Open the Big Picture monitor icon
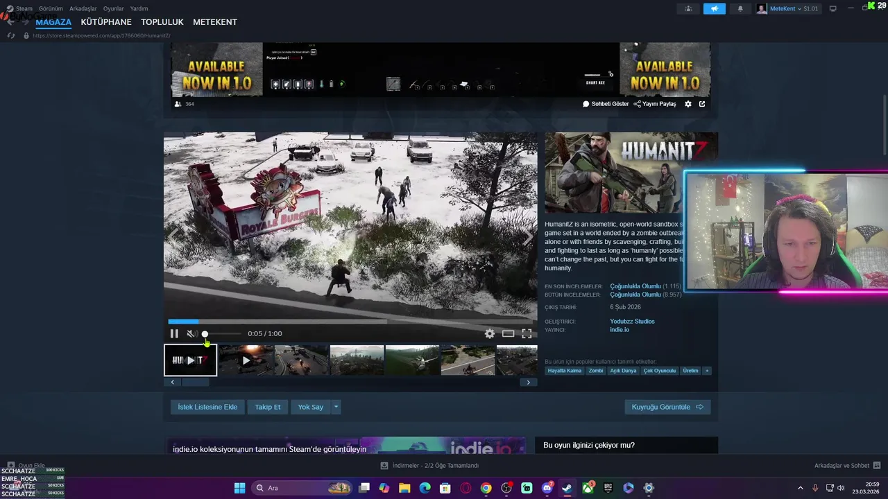Screen dimensions: 888x499 (833, 8)
